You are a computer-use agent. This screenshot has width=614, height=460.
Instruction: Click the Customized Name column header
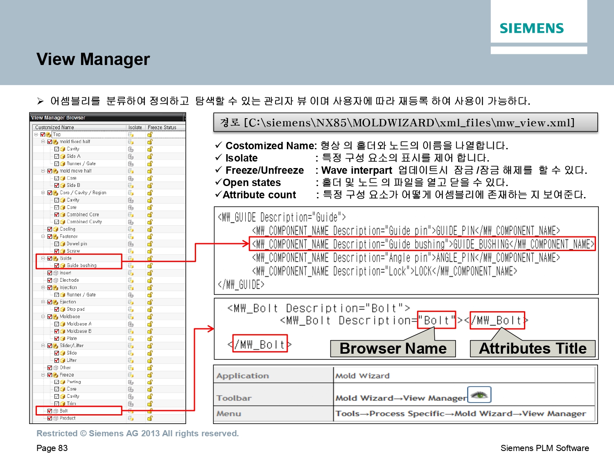pos(79,128)
